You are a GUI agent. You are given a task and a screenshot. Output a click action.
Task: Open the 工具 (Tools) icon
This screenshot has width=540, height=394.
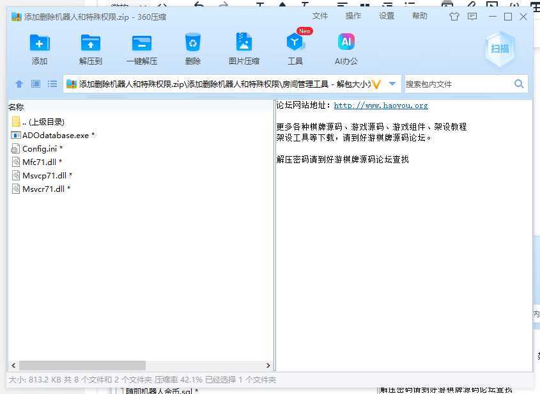coord(295,43)
